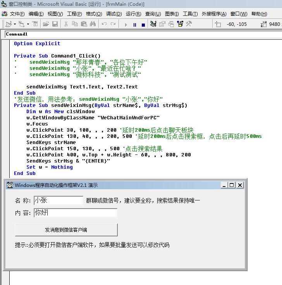
Task: Open the 文件(F) menu
Action: coord(17,14)
